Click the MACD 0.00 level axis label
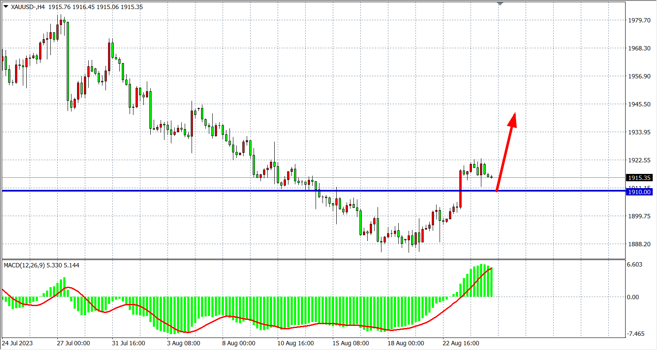Image resolution: width=657 pixels, height=350 pixels. coord(633,297)
